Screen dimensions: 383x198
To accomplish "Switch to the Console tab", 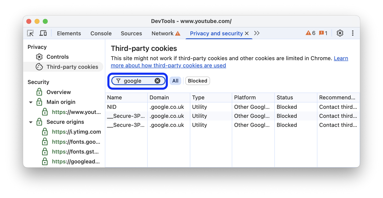I will (x=101, y=33).
